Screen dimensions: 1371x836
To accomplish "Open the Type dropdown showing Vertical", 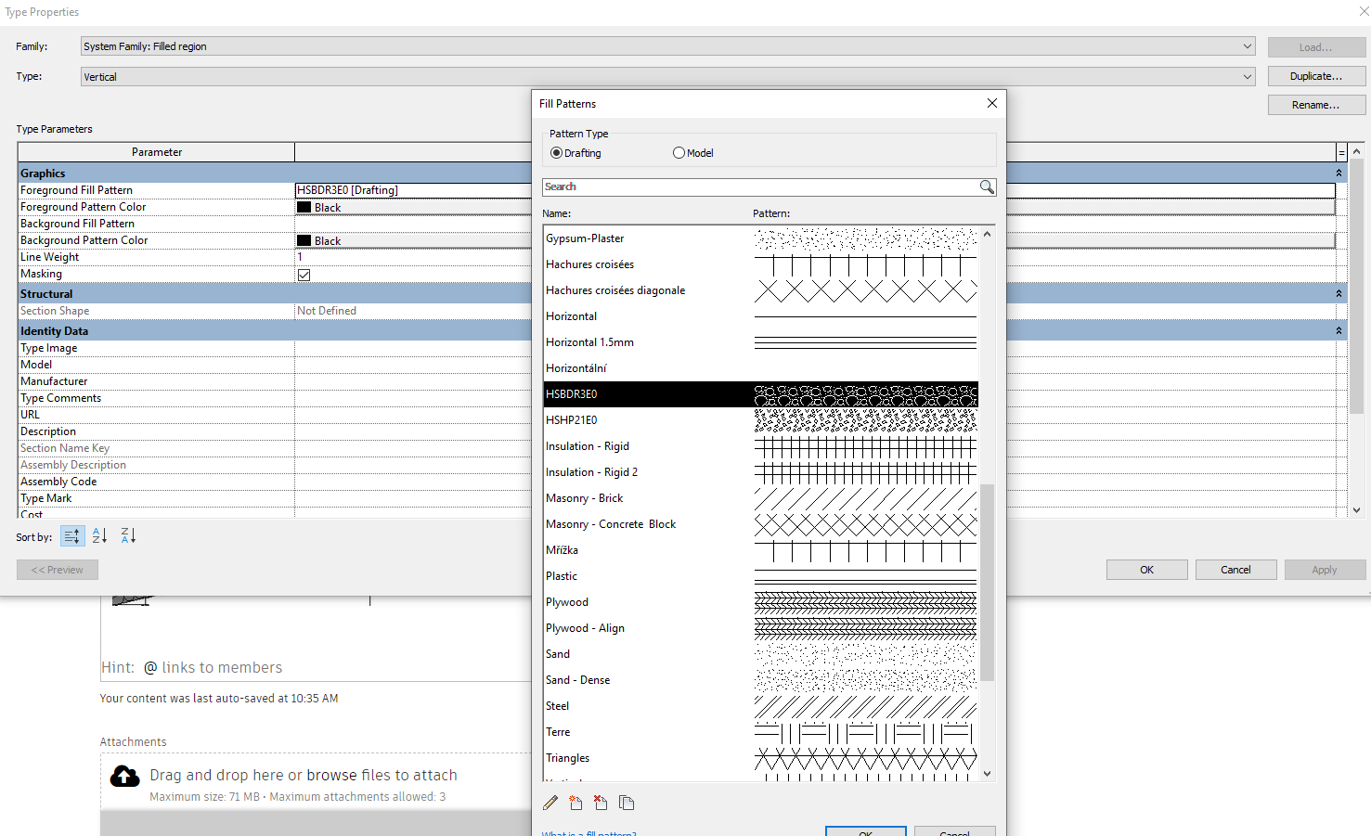I will (1248, 76).
